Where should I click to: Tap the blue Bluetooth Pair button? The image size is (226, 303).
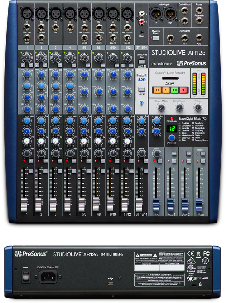[142, 102]
